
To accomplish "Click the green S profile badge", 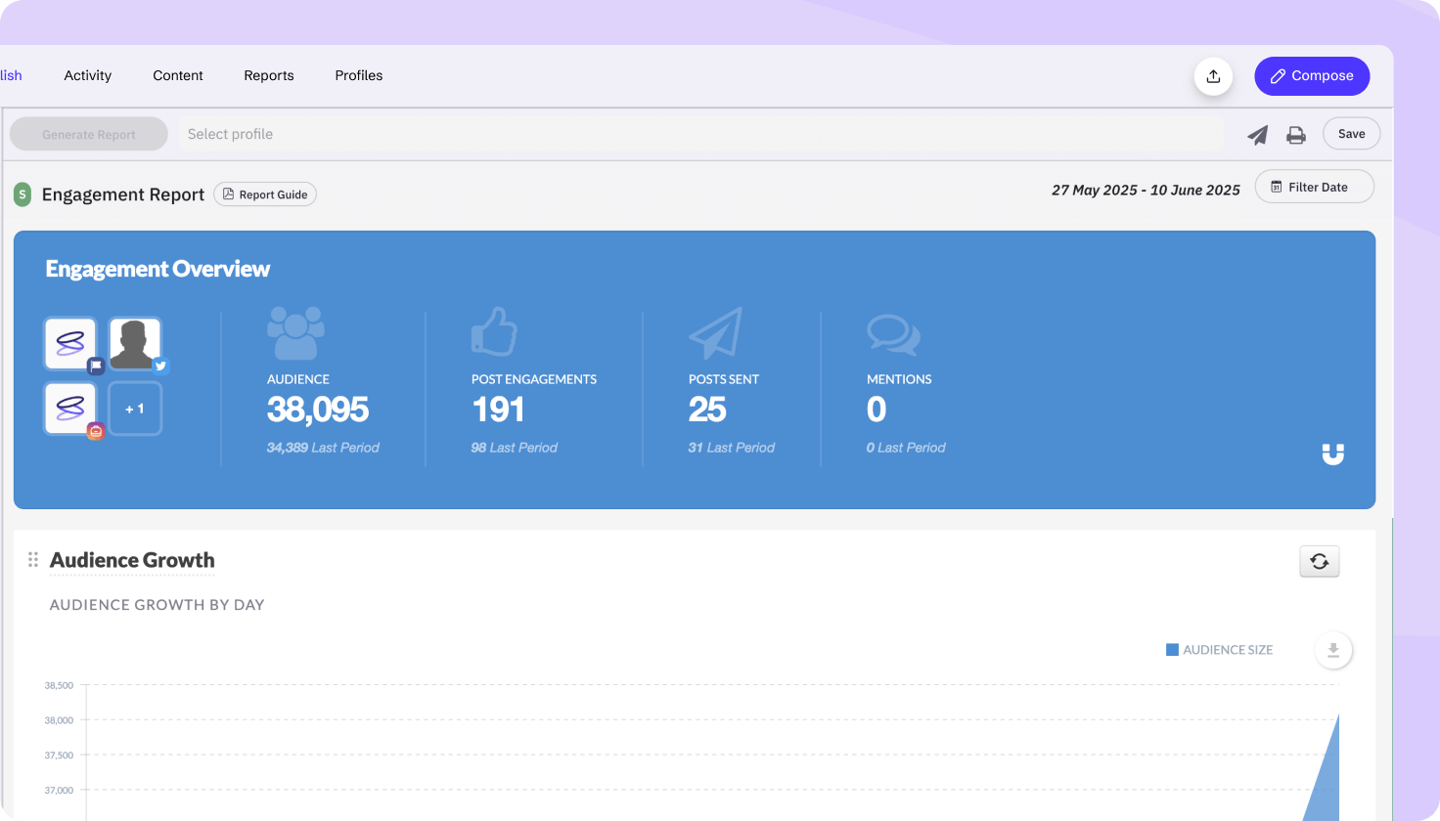I will pos(22,194).
